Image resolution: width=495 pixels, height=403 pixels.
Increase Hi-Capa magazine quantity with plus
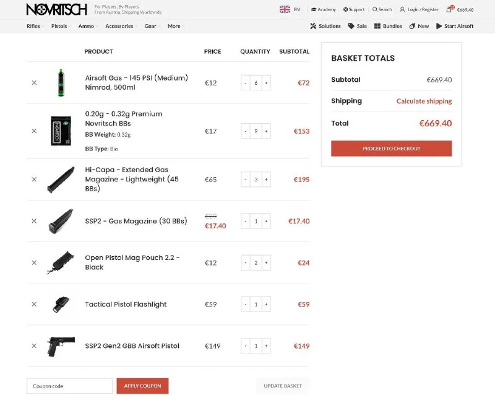[266, 180]
